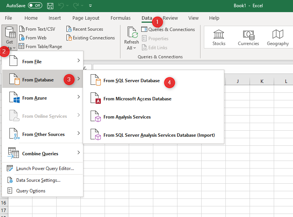The width and height of the screenshot is (293, 217).
Task: Click From Text/CSV import button
Action: pyautogui.click(x=37, y=29)
